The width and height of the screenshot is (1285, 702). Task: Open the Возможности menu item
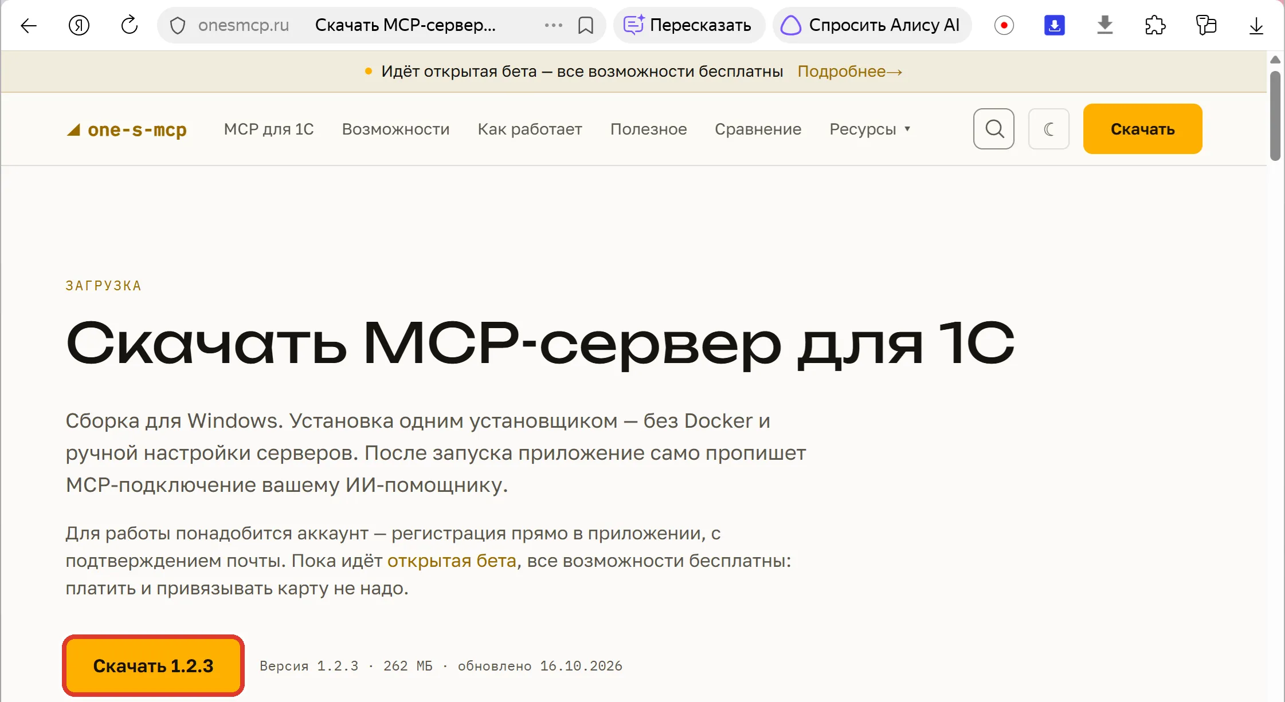point(395,129)
